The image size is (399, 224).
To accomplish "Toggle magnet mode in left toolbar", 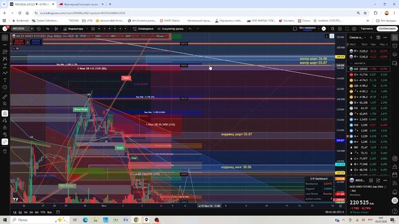I will pos(5,113).
